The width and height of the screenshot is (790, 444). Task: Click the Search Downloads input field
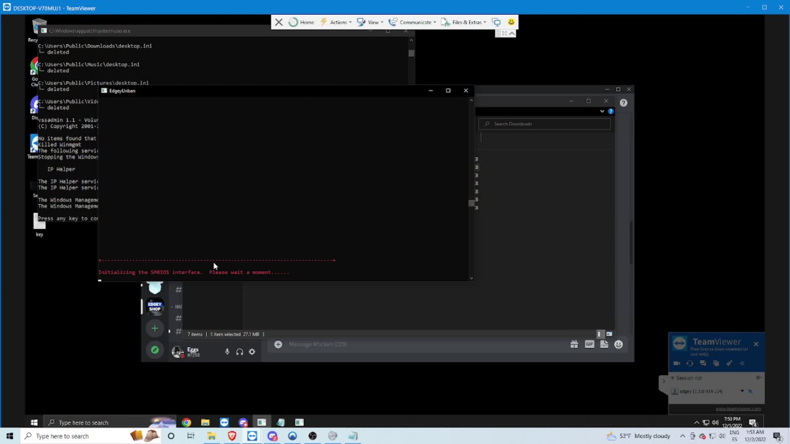coord(544,123)
